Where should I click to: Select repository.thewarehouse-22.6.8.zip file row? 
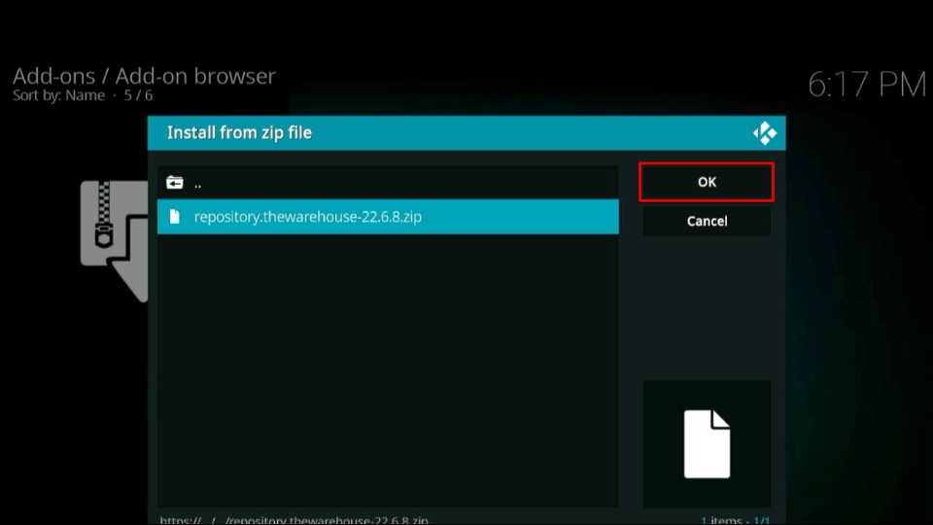[x=388, y=217]
